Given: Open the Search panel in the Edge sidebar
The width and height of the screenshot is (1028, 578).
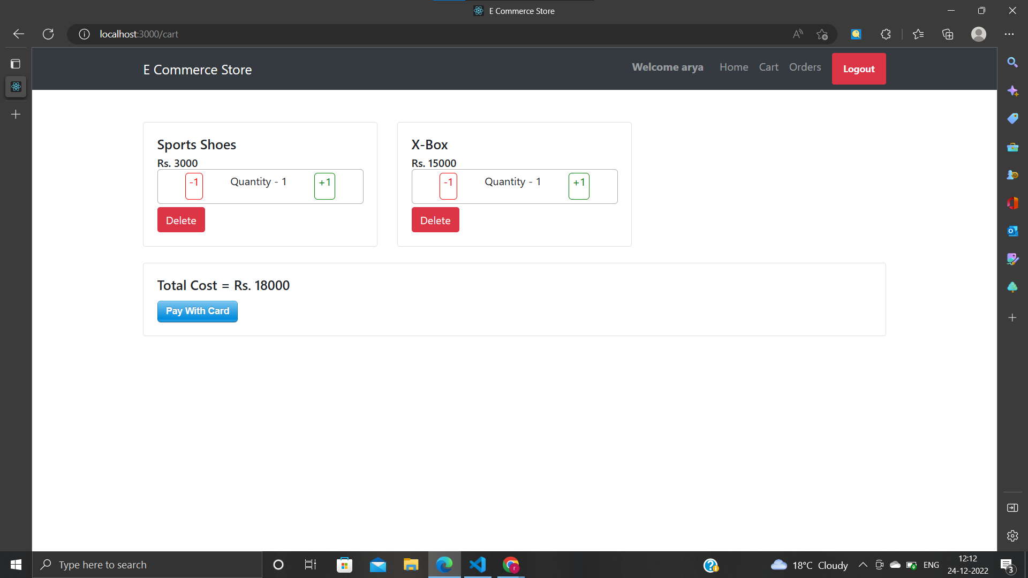Looking at the screenshot, I should point(1012,63).
